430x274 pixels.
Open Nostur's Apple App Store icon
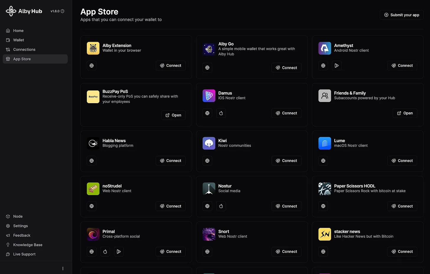coord(221,206)
